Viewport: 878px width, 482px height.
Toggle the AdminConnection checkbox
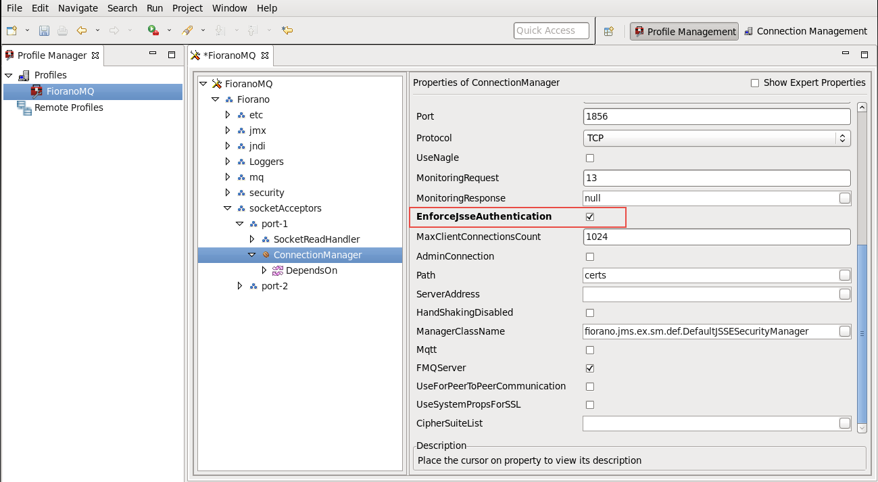click(x=590, y=257)
